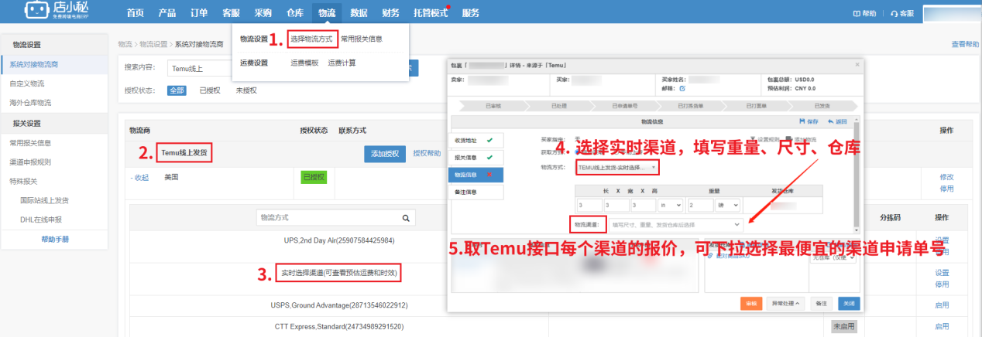Click the 查看帮助 link
982x337 pixels.
[x=964, y=45]
